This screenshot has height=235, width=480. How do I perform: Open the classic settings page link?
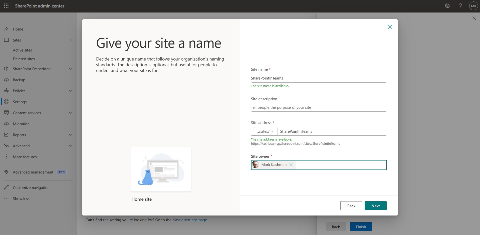pos(190,220)
